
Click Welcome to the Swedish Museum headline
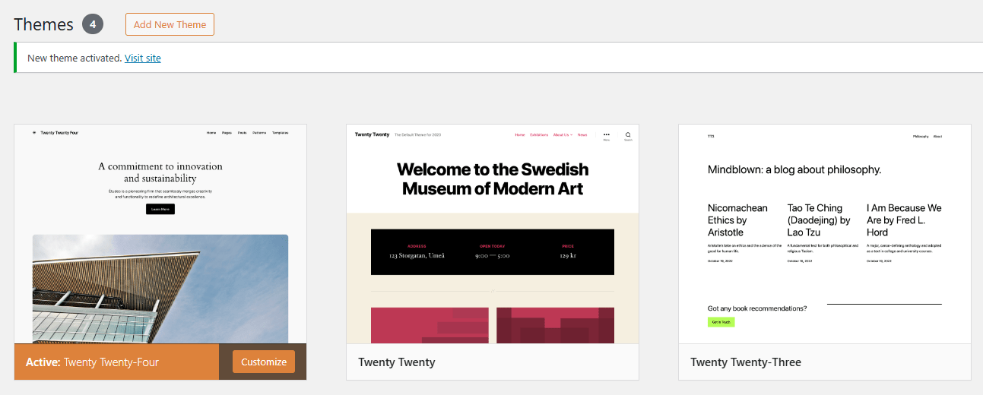pos(493,179)
